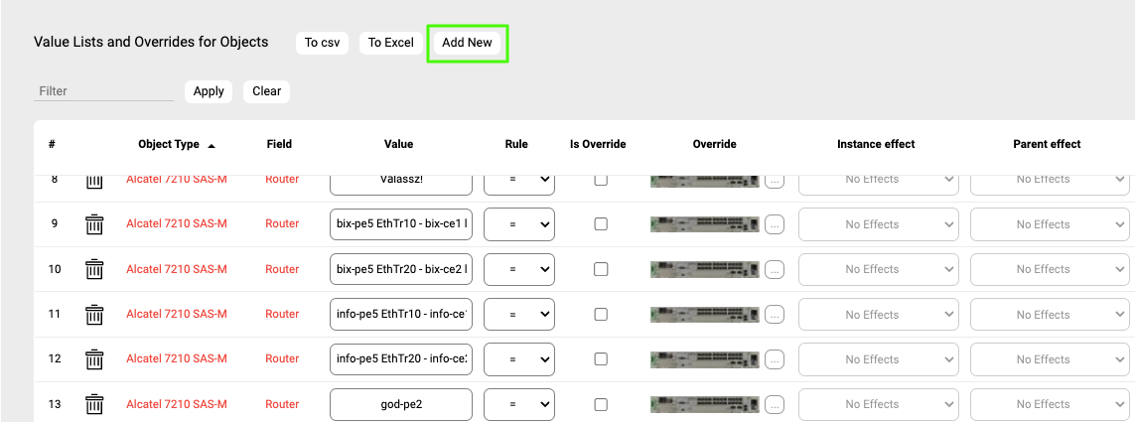This screenshot has width=1135, height=422.
Task: Open the Rule dropdown in row 10
Action: click(518, 269)
